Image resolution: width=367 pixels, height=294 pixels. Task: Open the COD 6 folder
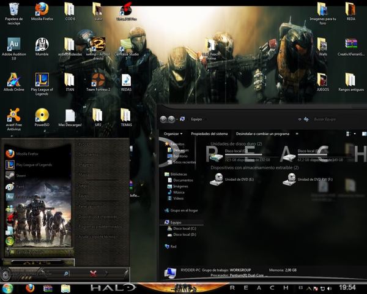click(x=70, y=12)
